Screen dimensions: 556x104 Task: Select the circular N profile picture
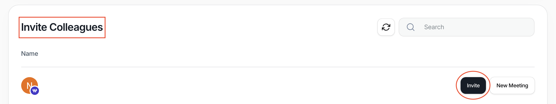tap(30, 85)
